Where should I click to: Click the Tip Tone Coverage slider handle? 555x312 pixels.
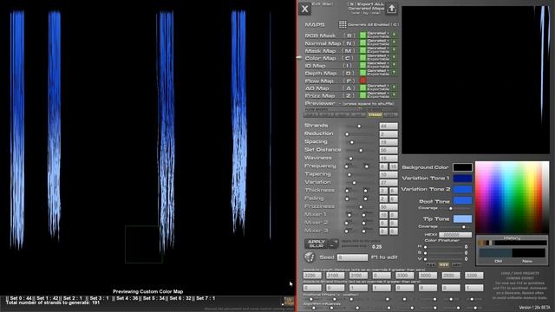464,227
